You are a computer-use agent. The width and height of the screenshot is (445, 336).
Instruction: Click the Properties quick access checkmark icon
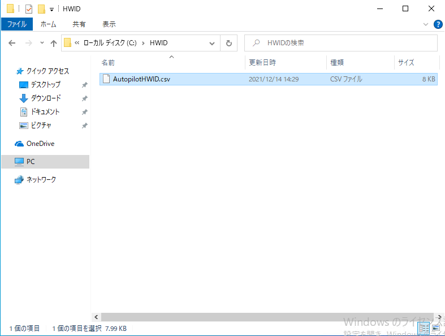click(29, 9)
